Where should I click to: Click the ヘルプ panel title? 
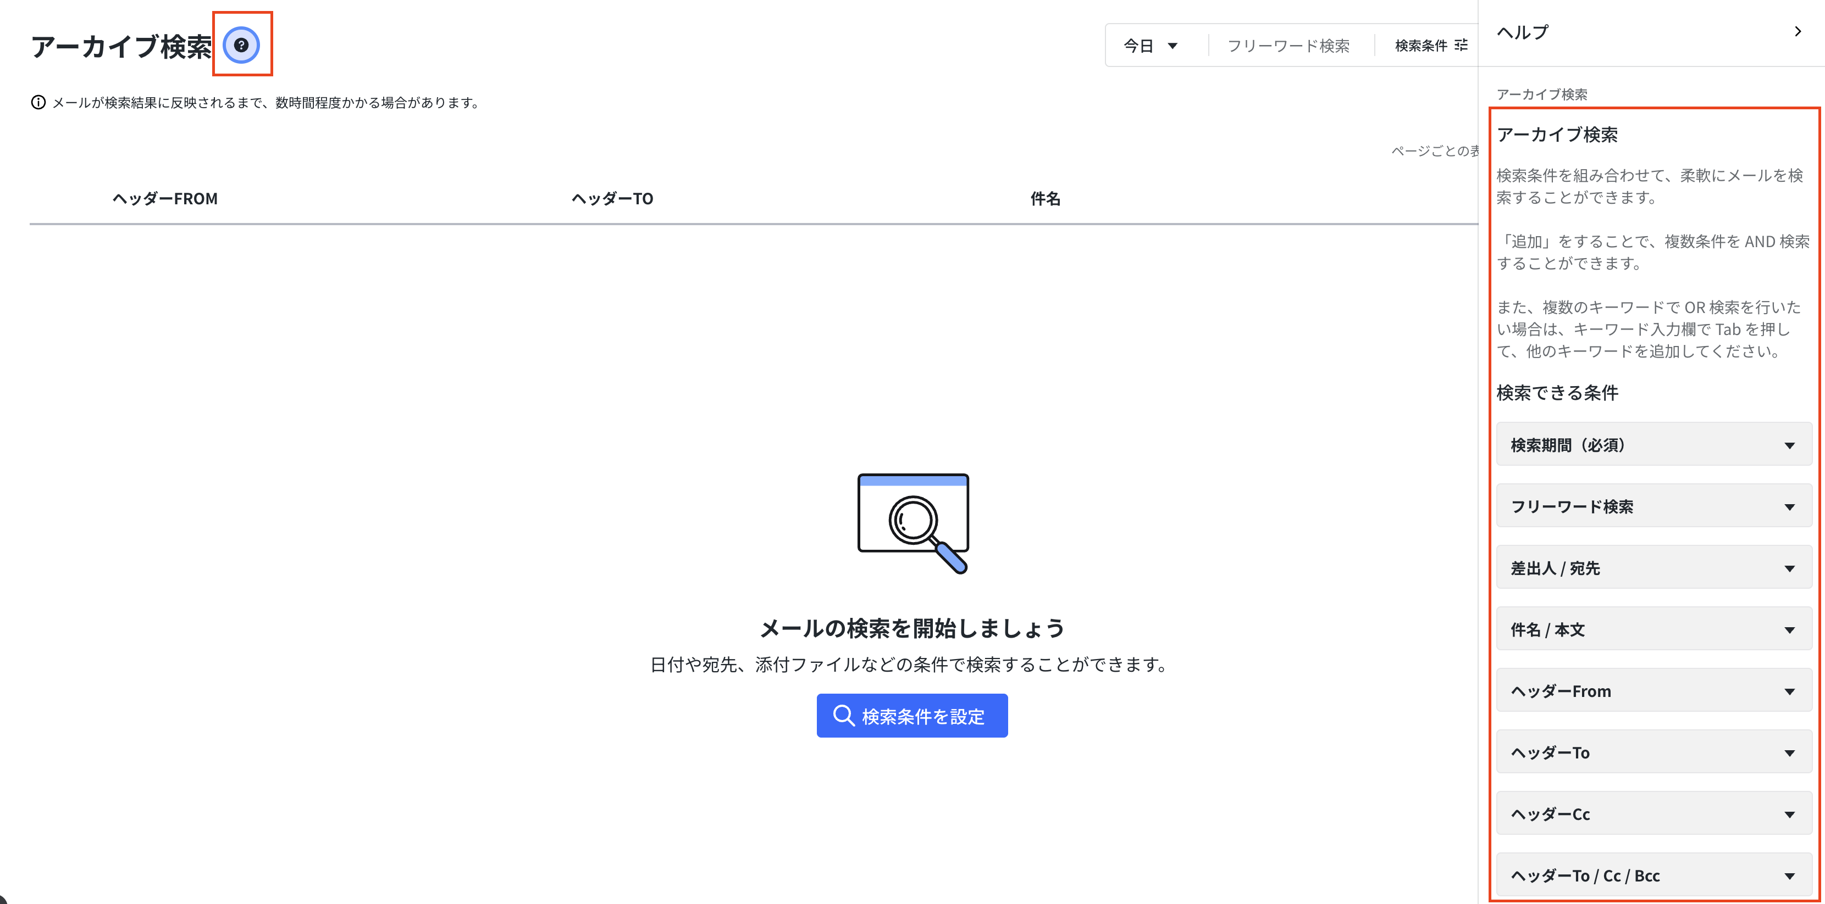1523,32
